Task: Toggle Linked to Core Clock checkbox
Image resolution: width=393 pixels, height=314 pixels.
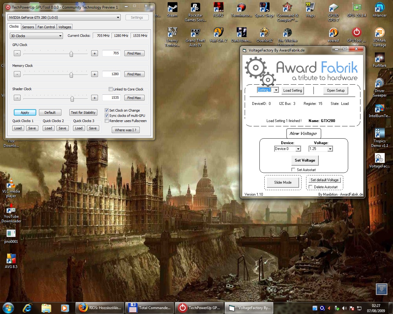Action: pyautogui.click(x=111, y=89)
